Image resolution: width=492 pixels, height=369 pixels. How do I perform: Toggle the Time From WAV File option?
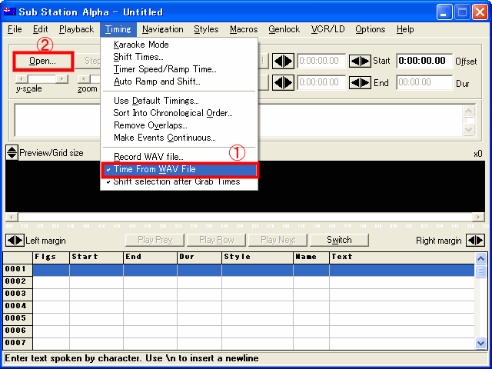point(155,169)
